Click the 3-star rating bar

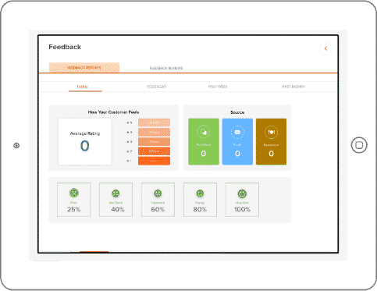click(x=154, y=142)
